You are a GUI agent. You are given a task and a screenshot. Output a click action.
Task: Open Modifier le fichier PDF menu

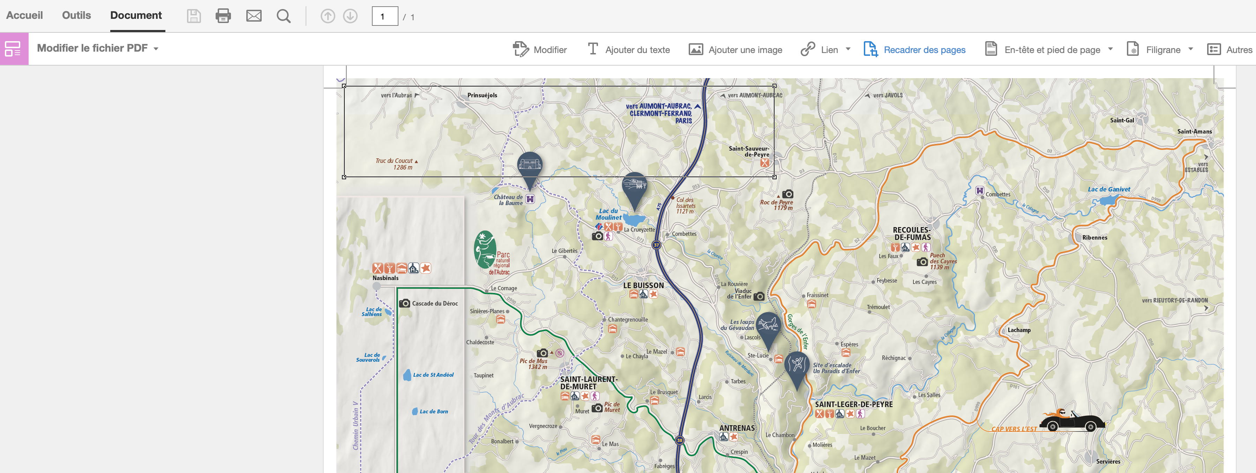click(98, 48)
